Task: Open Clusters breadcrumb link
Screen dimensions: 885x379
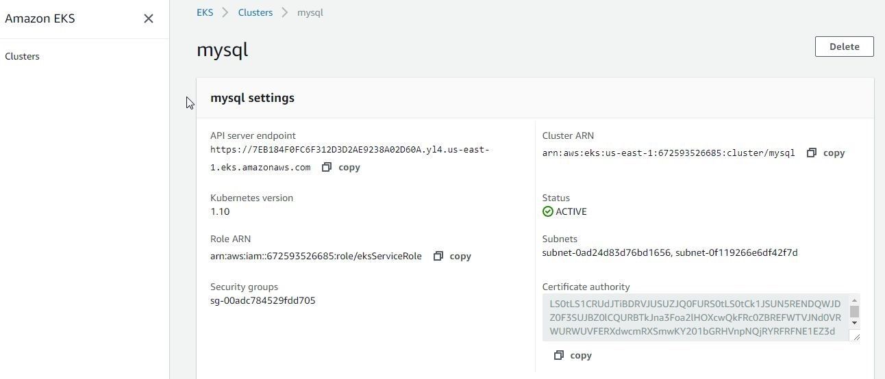Action: [x=255, y=12]
